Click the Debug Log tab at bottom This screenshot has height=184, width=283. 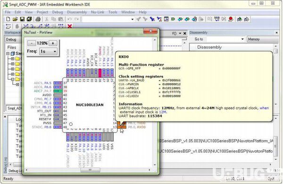tap(16, 171)
